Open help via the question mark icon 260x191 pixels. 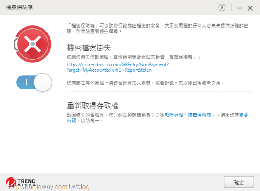[x=222, y=8]
